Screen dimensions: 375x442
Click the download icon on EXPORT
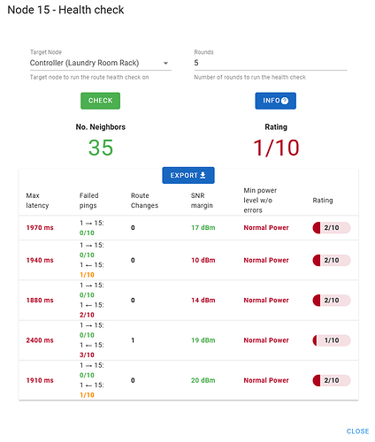click(203, 175)
